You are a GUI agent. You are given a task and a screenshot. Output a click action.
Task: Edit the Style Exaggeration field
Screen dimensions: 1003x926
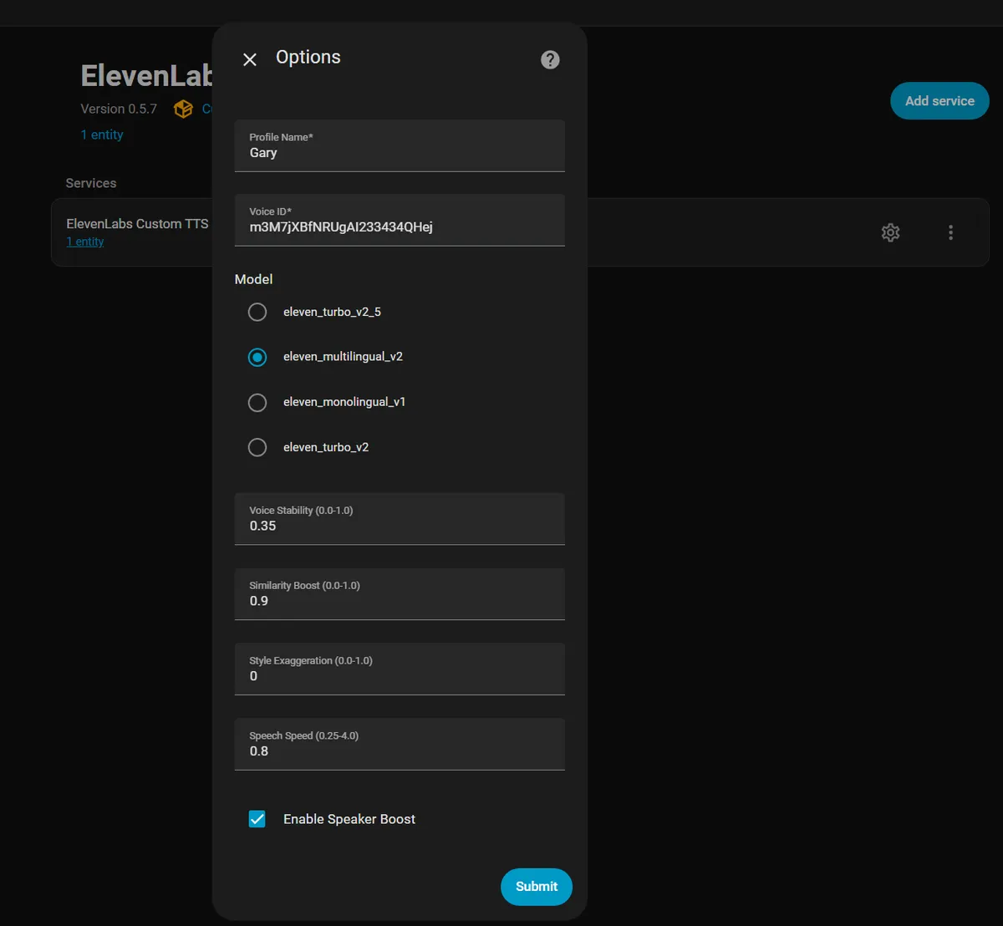point(400,669)
